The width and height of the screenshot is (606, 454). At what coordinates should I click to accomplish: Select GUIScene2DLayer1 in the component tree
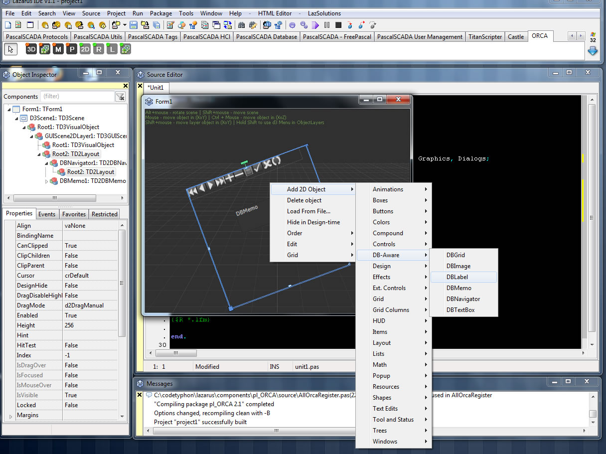(85, 136)
